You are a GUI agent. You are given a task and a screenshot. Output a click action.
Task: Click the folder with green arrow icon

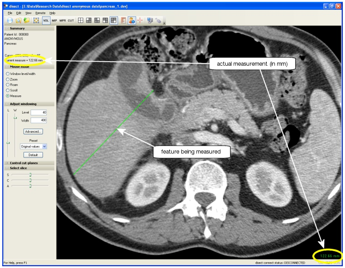[27, 20]
